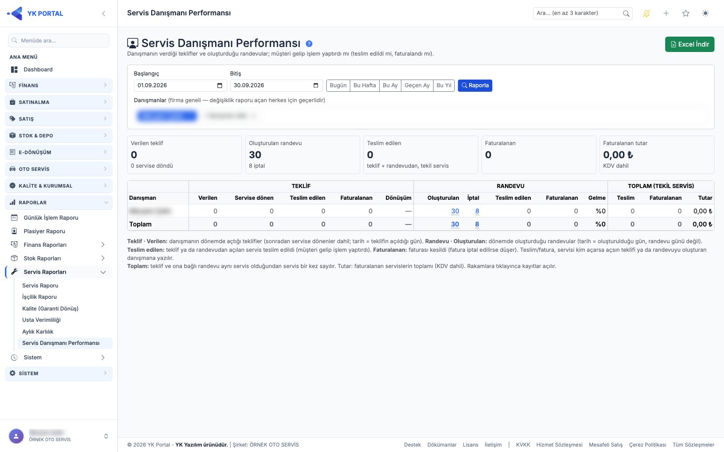Click the Excel İndir button
Viewport: 724px width, 452px height.
690,44
